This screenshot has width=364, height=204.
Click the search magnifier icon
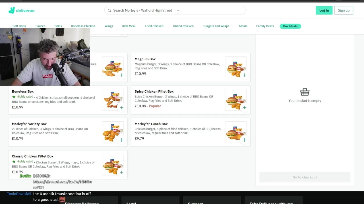(x=109, y=10)
